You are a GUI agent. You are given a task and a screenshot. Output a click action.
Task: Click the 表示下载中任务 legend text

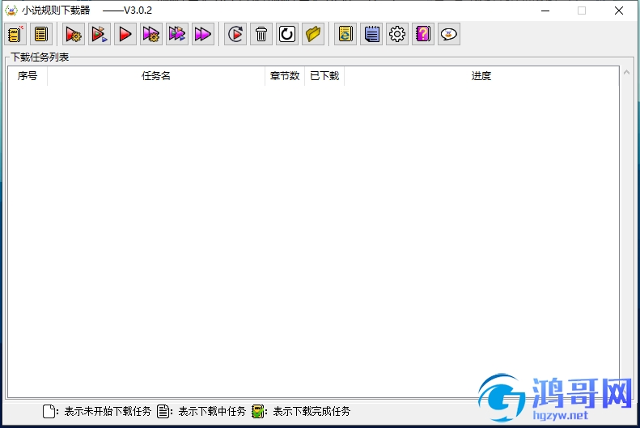click(x=212, y=411)
